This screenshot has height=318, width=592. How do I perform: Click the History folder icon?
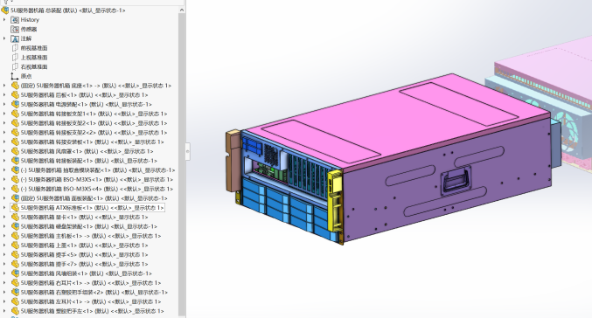tap(15, 19)
